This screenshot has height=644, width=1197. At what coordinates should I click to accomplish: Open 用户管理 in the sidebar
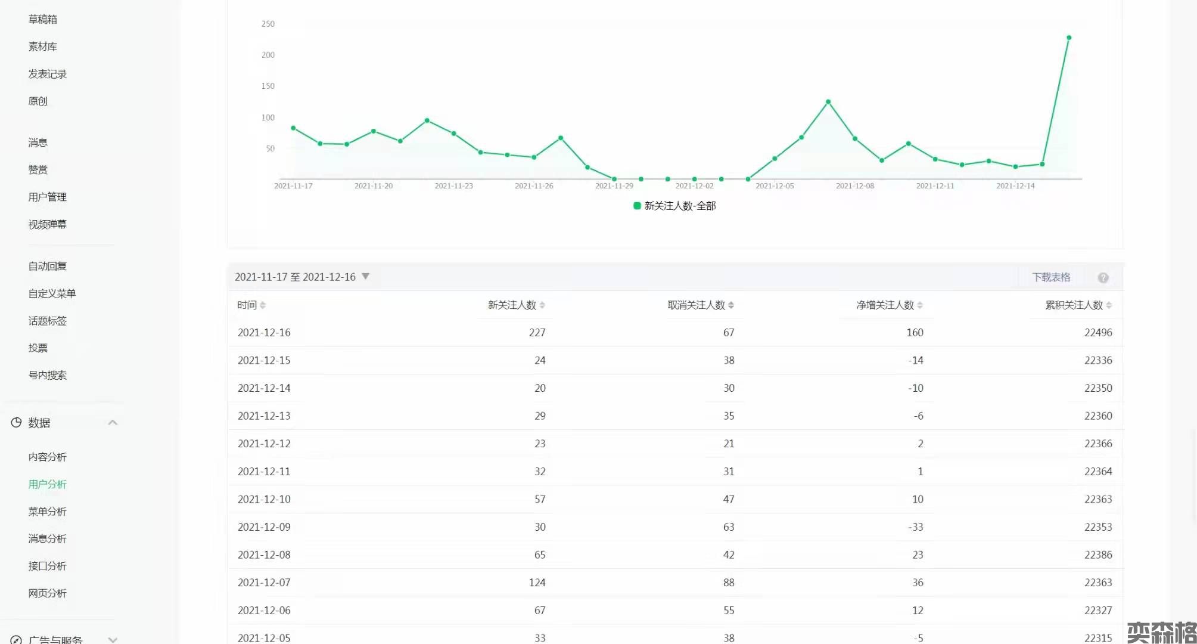click(x=47, y=197)
